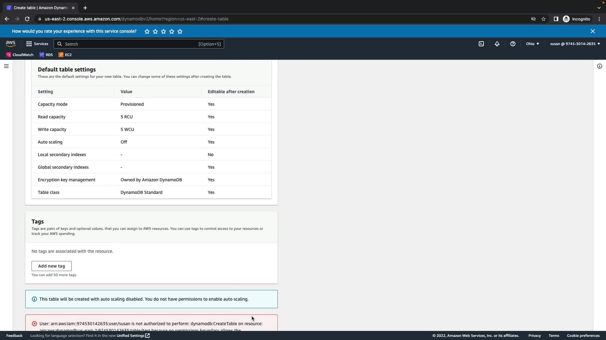Click the help question mark icon

[513, 44]
